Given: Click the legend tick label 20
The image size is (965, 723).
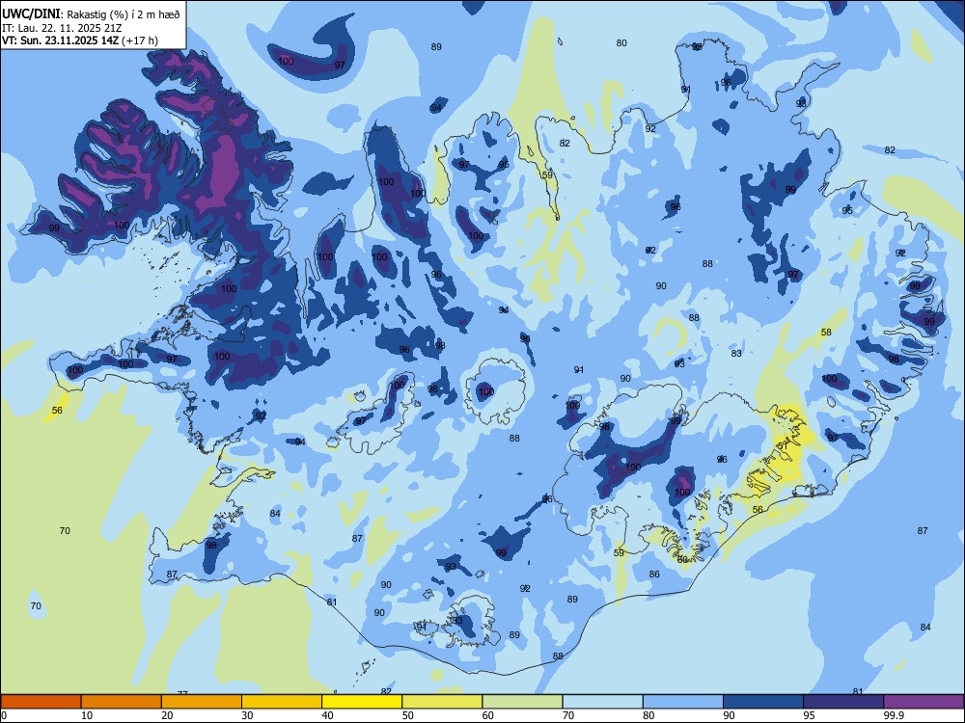Looking at the screenshot, I should click(167, 715).
